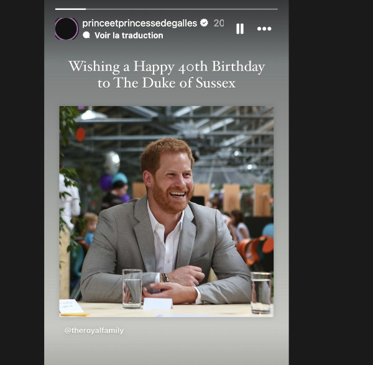
Task: Click the filled portion of the story progress bar
Action: [70, 9]
